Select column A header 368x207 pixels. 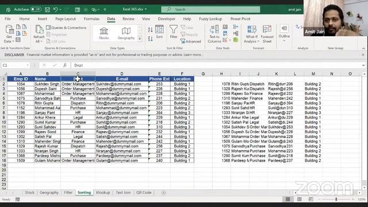tap(21, 74)
